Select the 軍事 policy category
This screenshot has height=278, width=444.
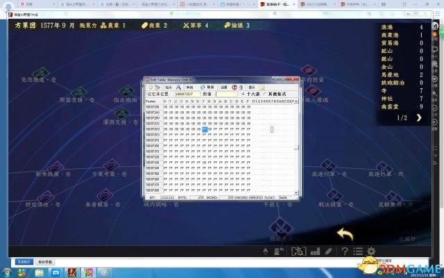click(x=194, y=26)
